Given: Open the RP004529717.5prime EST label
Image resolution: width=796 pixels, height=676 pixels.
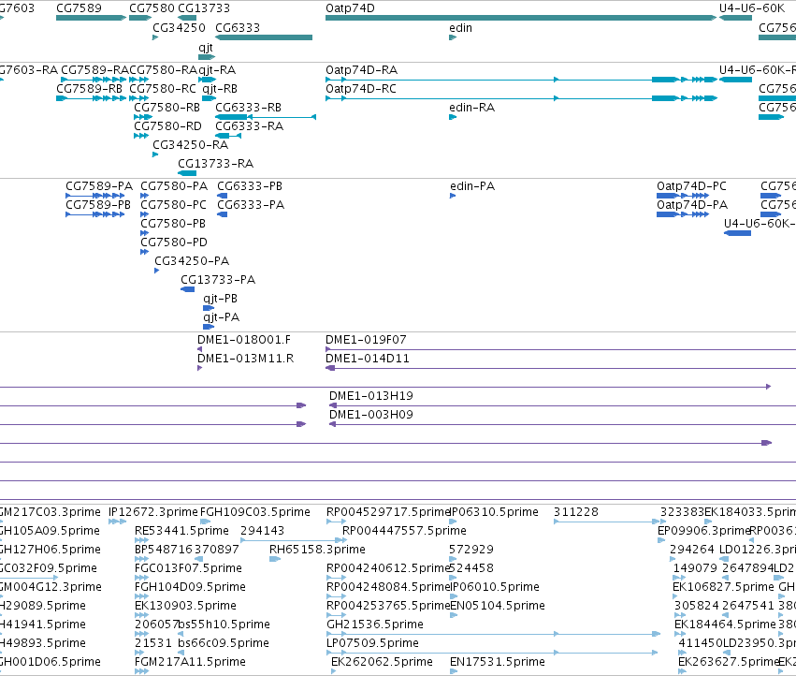Looking at the screenshot, I should [388, 512].
